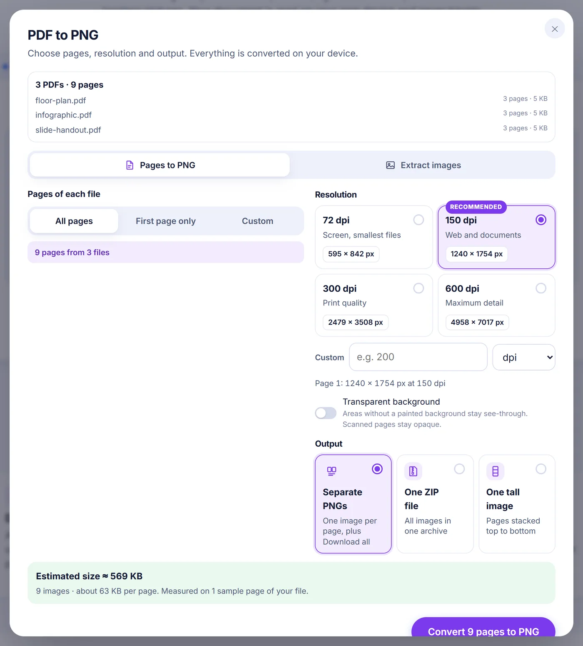
Task: Choose the Custom page range option
Action: pos(257,221)
